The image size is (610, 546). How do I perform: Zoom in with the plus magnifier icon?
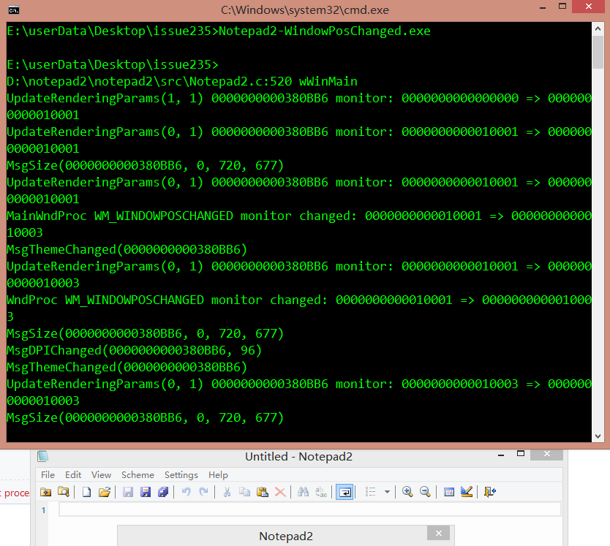point(407,492)
